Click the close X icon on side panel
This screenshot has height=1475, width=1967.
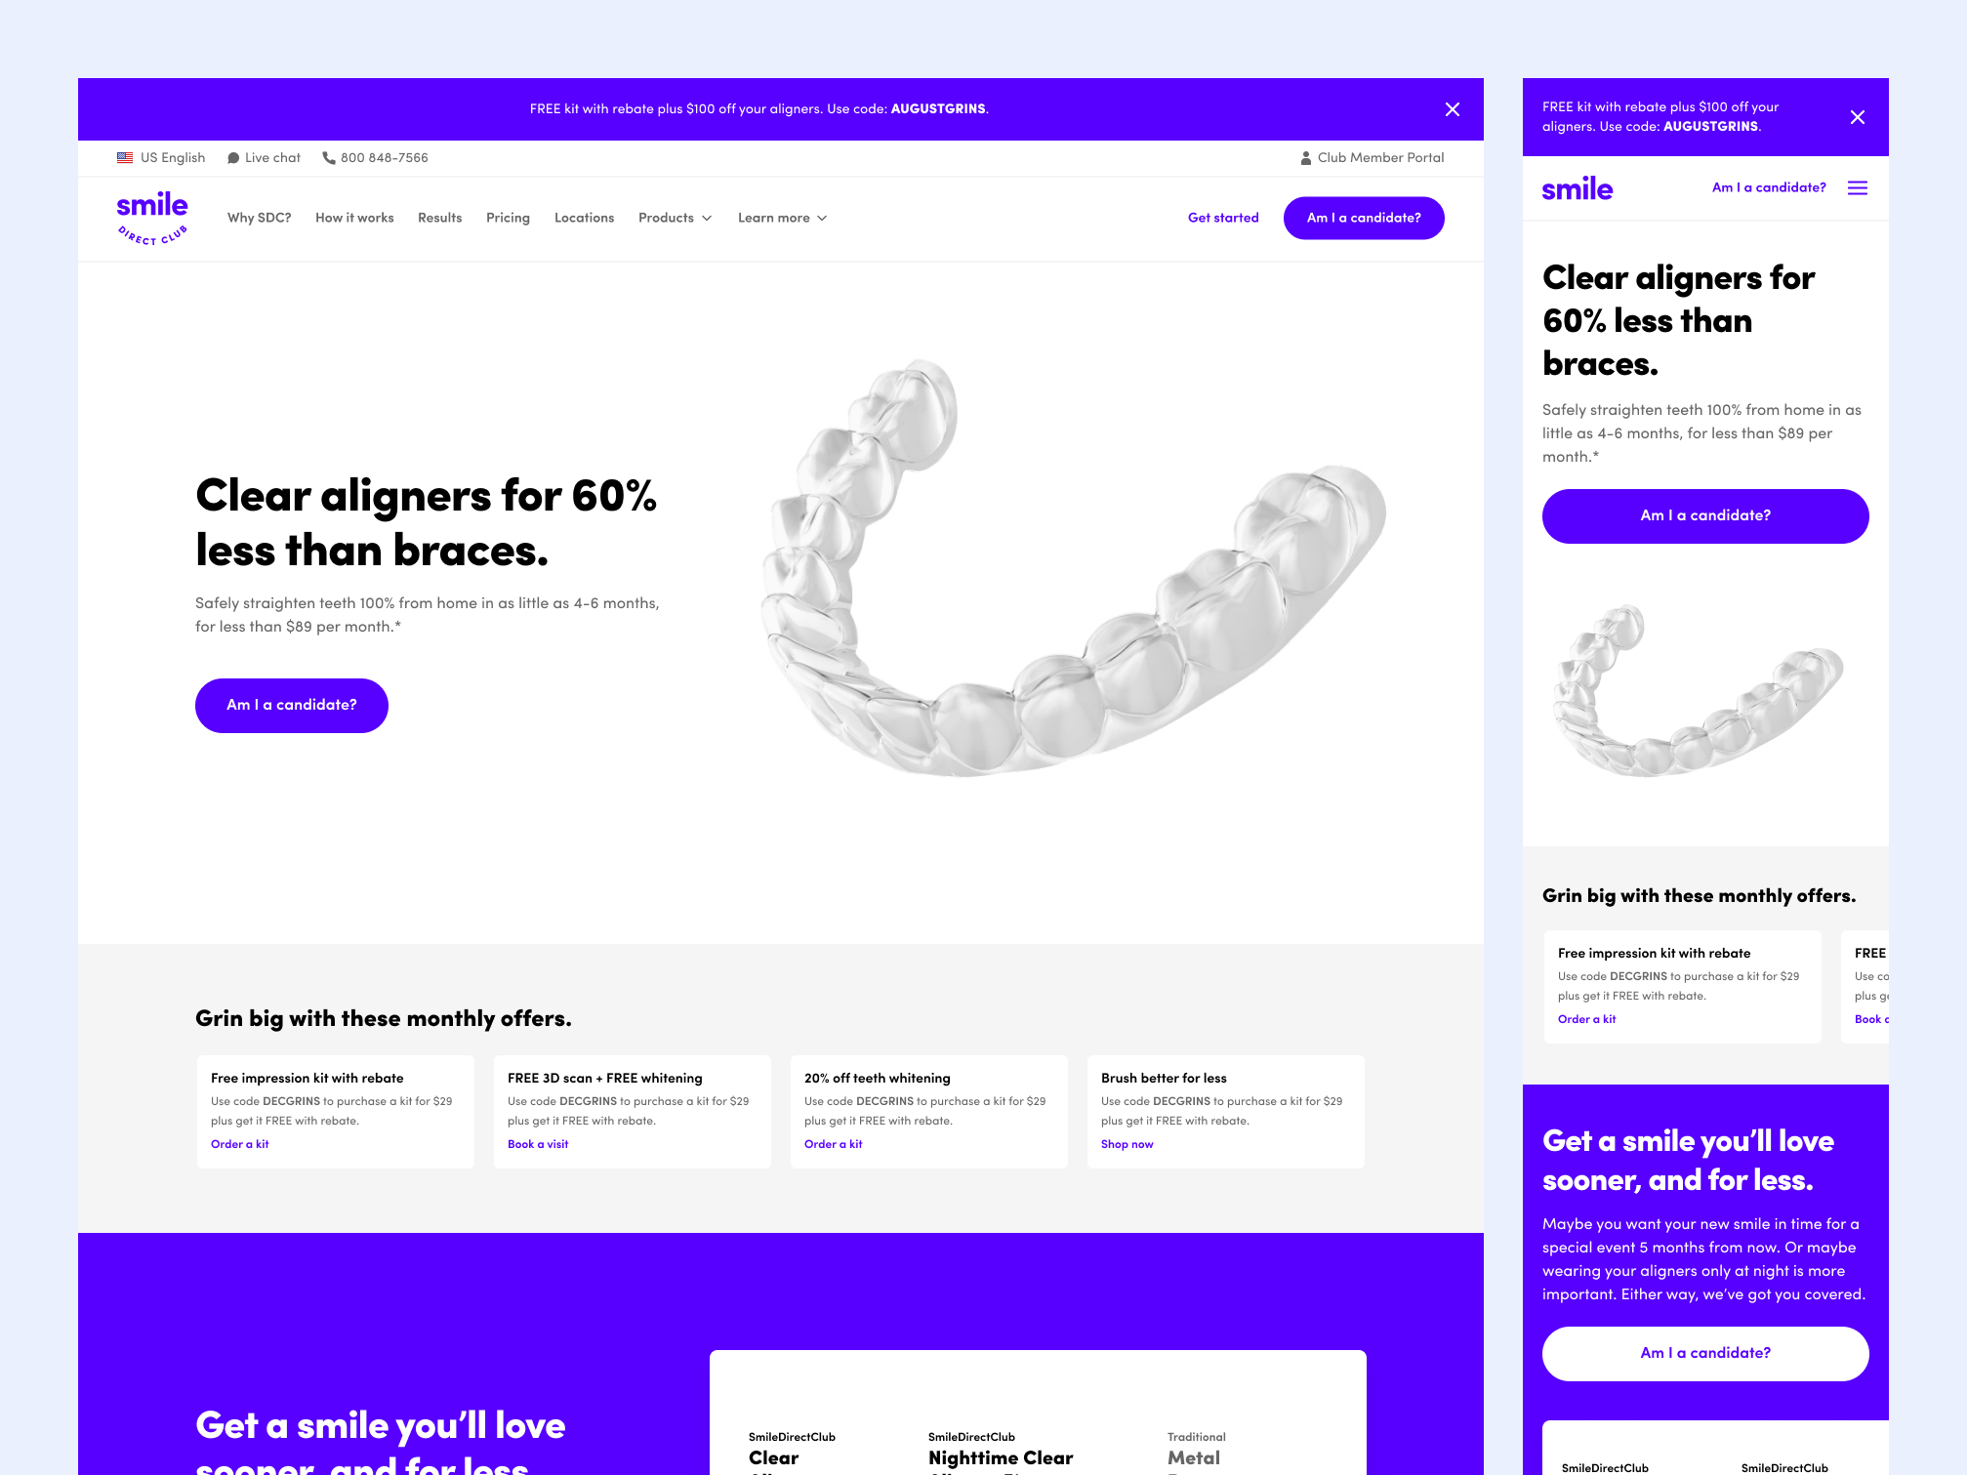coord(1857,116)
